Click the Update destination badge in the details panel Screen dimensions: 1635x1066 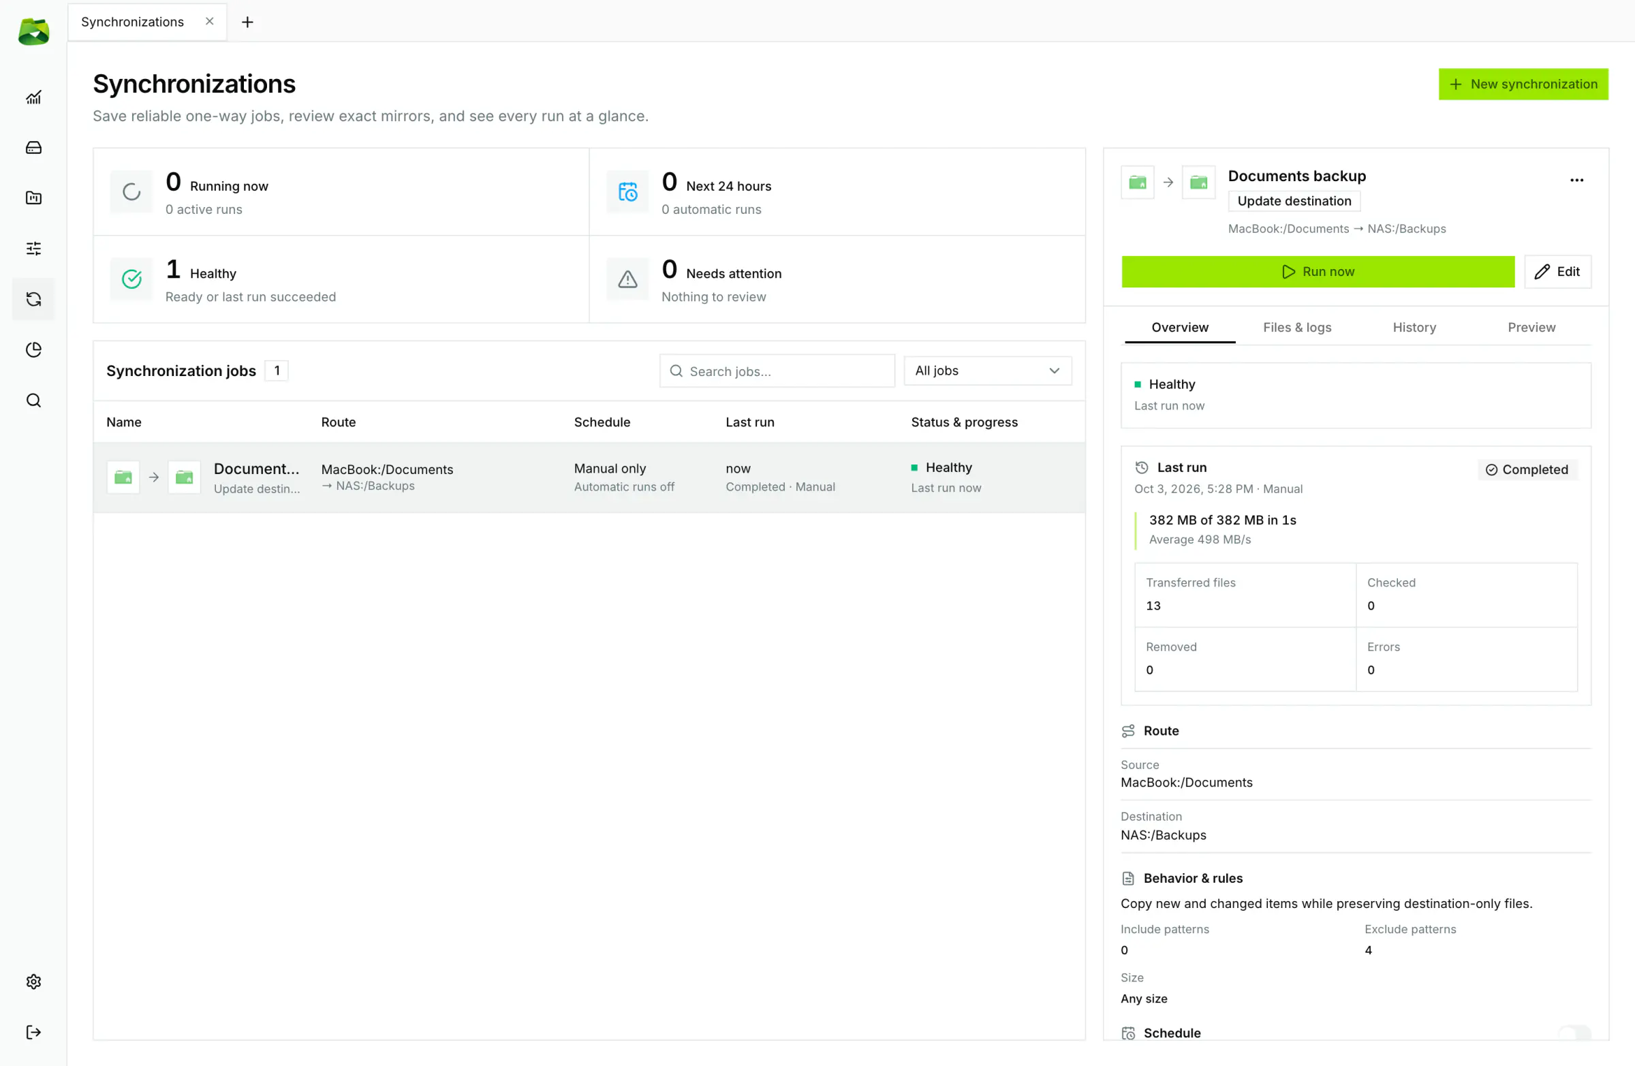[1294, 201]
